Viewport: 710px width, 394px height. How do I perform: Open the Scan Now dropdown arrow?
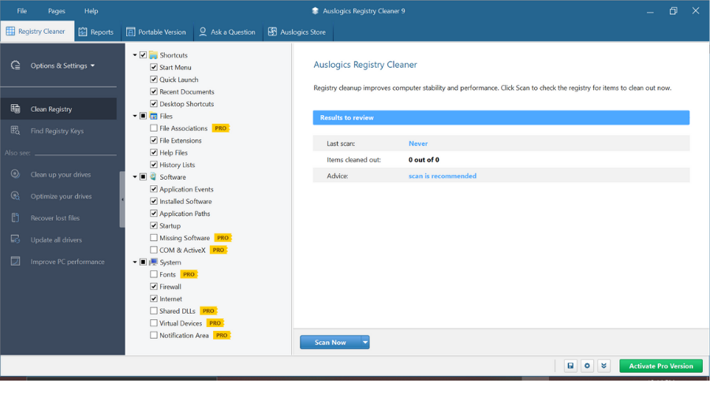tap(365, 343)
